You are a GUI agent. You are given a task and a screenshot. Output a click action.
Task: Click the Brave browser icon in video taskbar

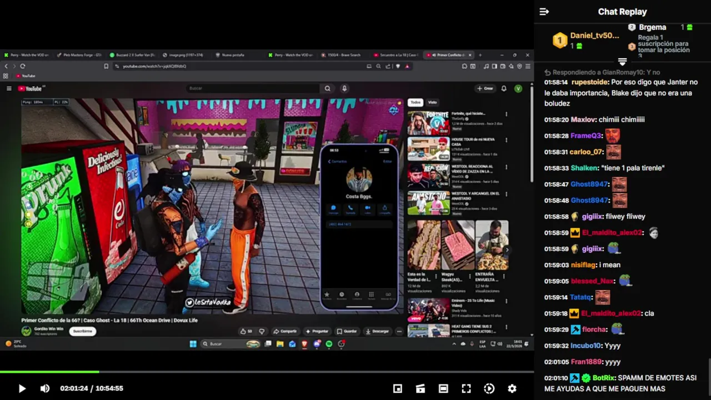pyautogui.click(x=304, y=344)
